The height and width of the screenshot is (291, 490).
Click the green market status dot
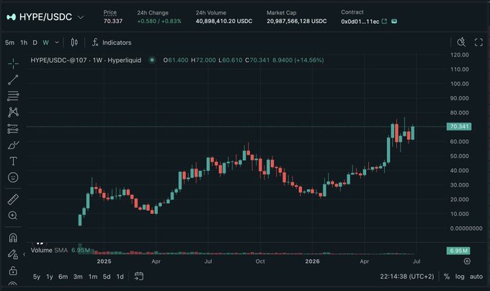(x=152, y=60)
